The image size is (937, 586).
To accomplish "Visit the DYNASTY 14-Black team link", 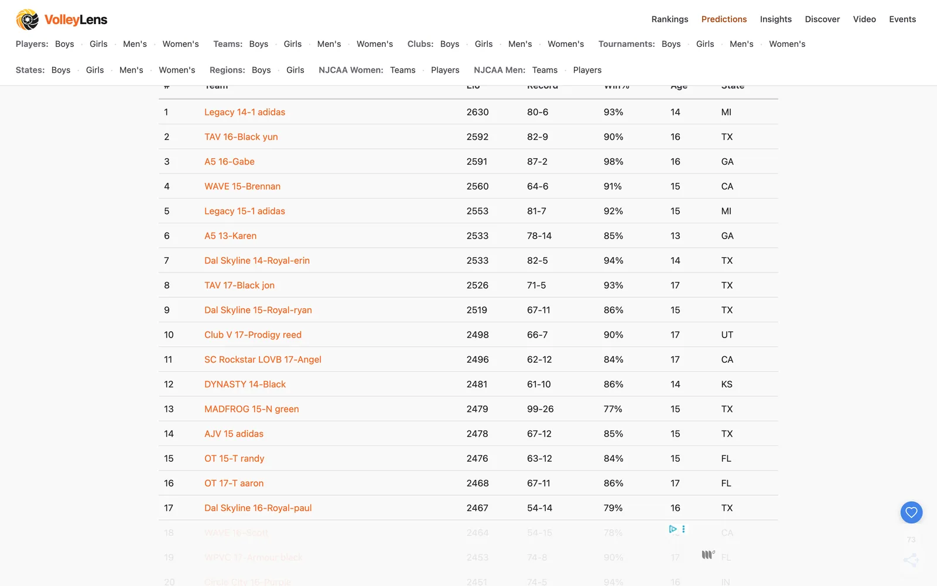I will [245, 384].
